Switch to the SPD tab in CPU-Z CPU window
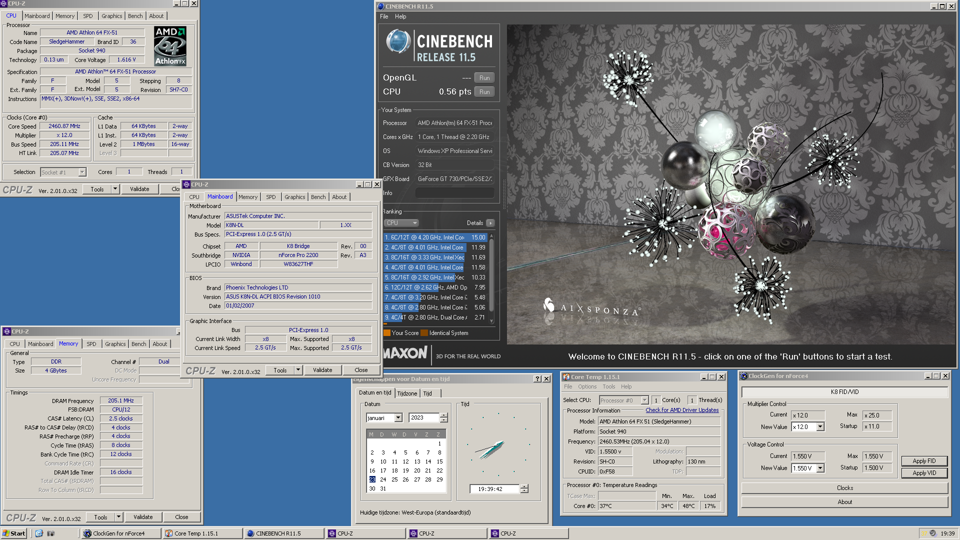The width and height of the screenshot is (960, 540). (x=88, y=16)
